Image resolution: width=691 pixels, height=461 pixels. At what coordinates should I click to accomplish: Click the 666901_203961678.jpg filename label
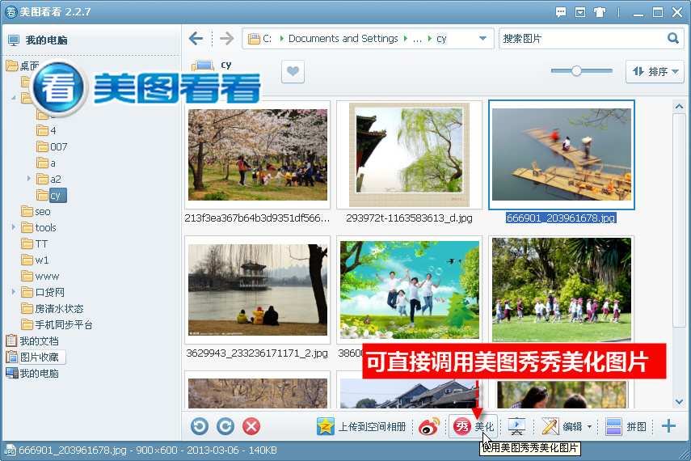tap(561, 218)
